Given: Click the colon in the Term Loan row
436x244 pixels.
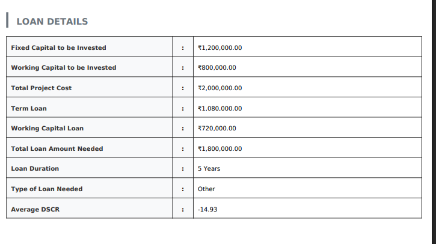Looking at the screenshot, I should coord(182,108).
